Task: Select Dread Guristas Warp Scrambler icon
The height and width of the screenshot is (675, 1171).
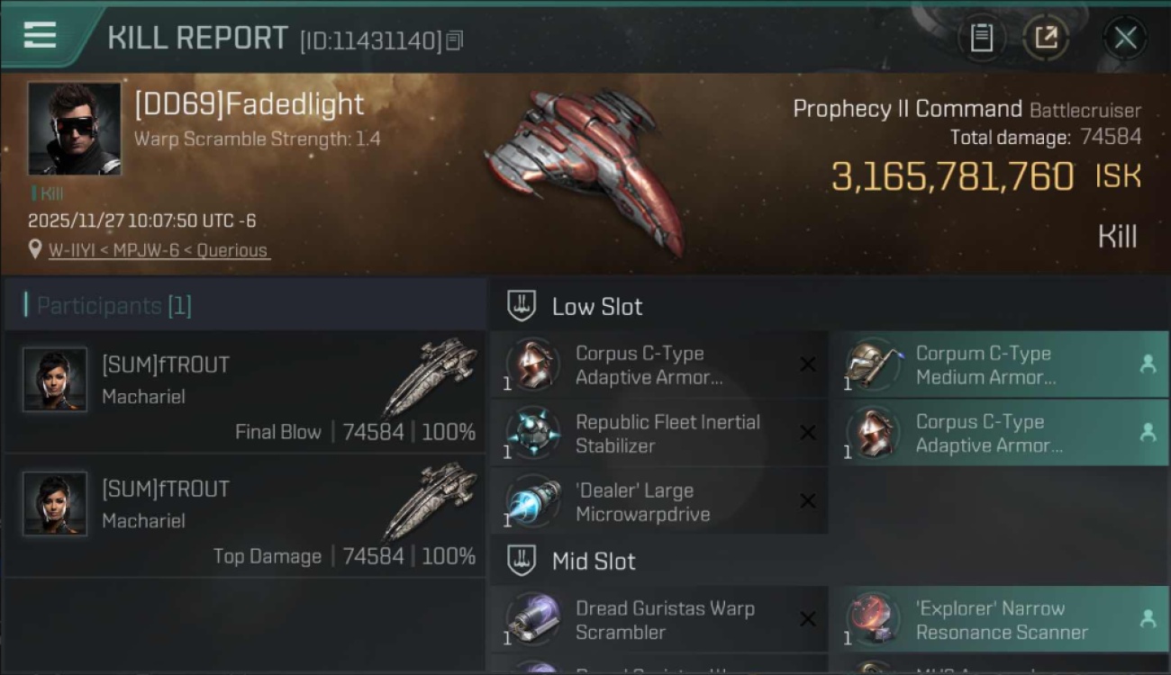Action: [x=532, y=620]
